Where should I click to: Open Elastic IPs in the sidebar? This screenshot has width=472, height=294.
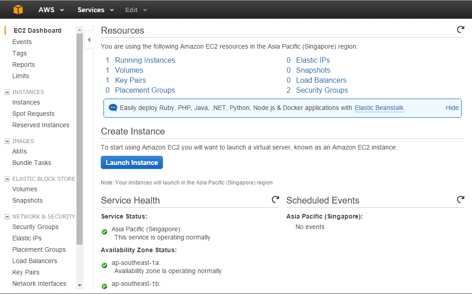click(x=27, y=239)
